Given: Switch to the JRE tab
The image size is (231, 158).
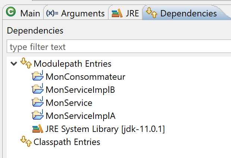Looking at the screenshot, I should [125, 13].
